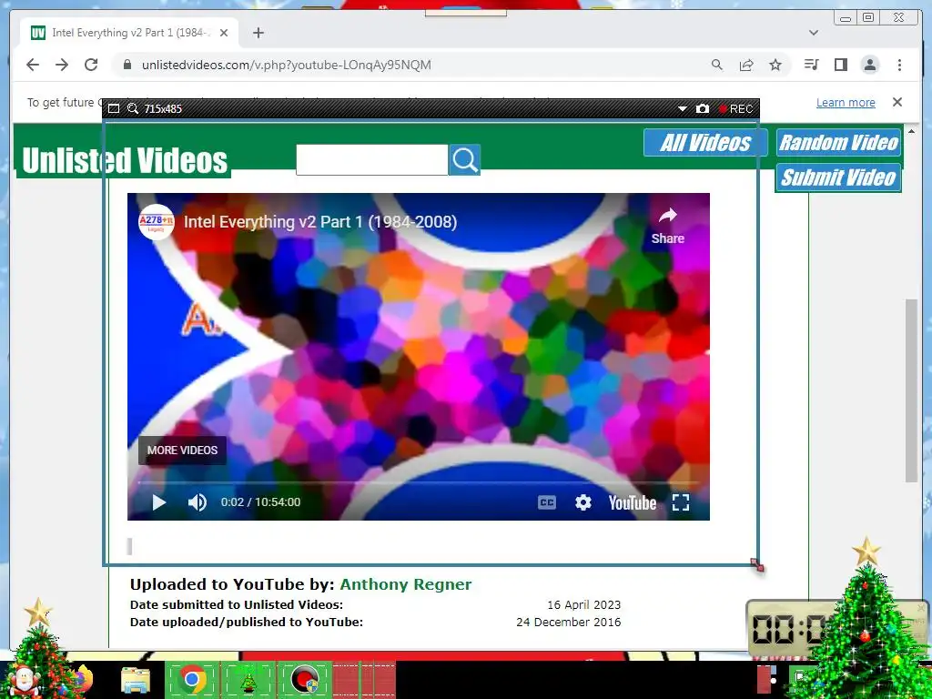
Task: Click the Unlisted Videos site logo
Action: pos(124,160)
